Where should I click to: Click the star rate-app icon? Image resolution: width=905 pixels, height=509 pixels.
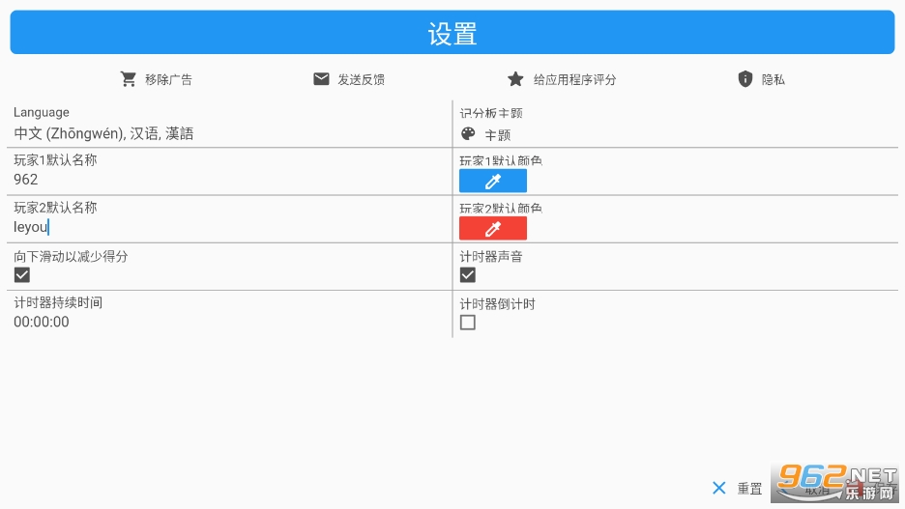[x=515, y=79]
